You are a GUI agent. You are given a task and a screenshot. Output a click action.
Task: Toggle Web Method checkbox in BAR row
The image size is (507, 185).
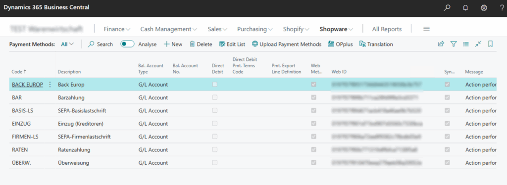pyautogui.click(x=313, y=97)
